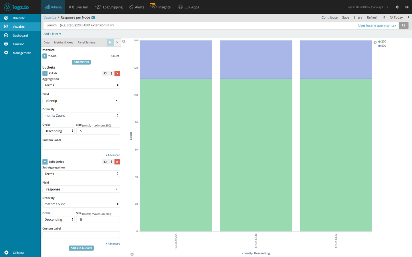412x257 pixels.
Task: Open the Timelion icon in sidebar
Action: pyautogui.click(x=6, y=44)
